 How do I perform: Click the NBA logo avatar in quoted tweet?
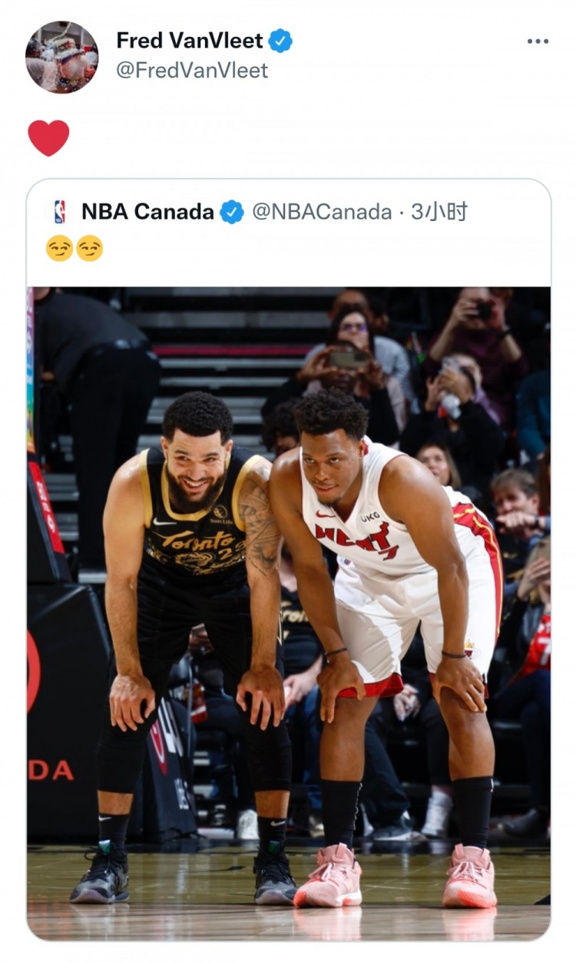60,212
